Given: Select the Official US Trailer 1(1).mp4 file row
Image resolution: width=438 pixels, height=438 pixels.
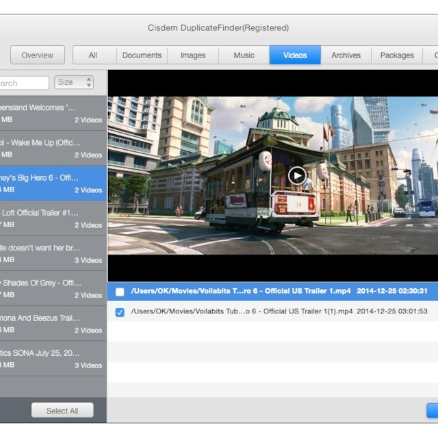Looking at the screenshot, I should point(274,312).
